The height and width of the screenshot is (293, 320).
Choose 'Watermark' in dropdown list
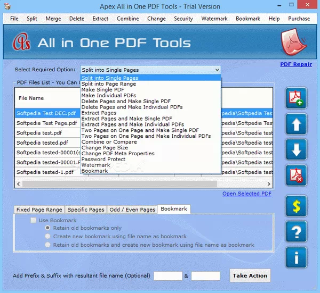(151, 165)
